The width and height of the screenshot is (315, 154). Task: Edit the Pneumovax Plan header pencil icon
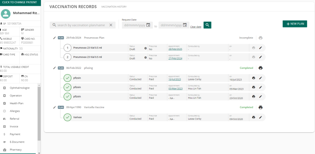55,38
